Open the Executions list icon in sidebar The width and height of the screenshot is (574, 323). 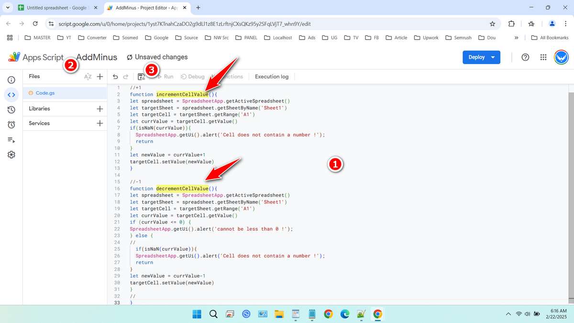(x=11, y=140)
